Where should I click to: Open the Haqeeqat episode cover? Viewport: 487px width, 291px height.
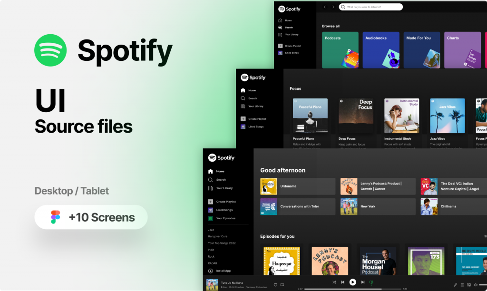pos(282,261)
